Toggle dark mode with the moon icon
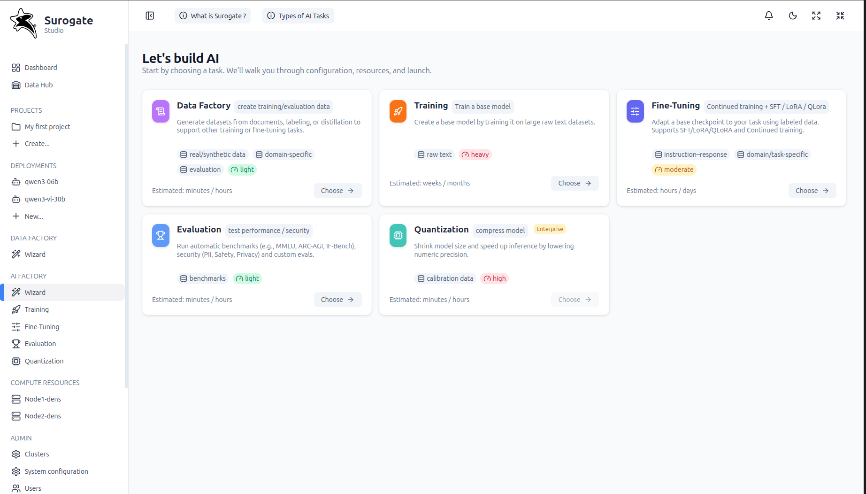Screen dimensions: 866x494 (793, 15)
